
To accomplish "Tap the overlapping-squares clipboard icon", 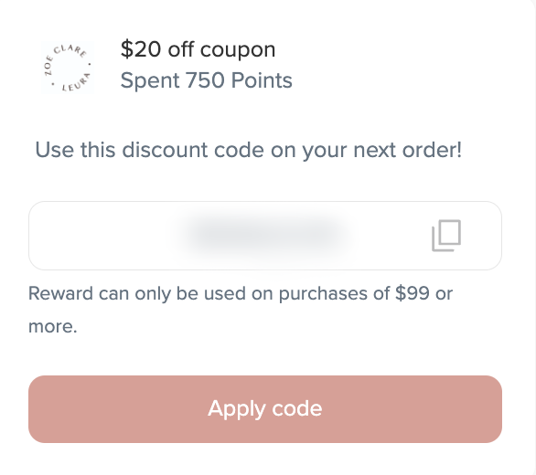I will point(446,236).
